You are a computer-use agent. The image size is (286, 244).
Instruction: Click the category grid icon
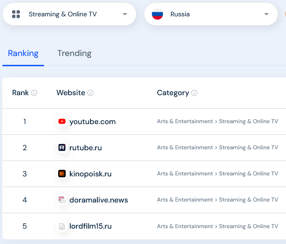click(16, 14)
